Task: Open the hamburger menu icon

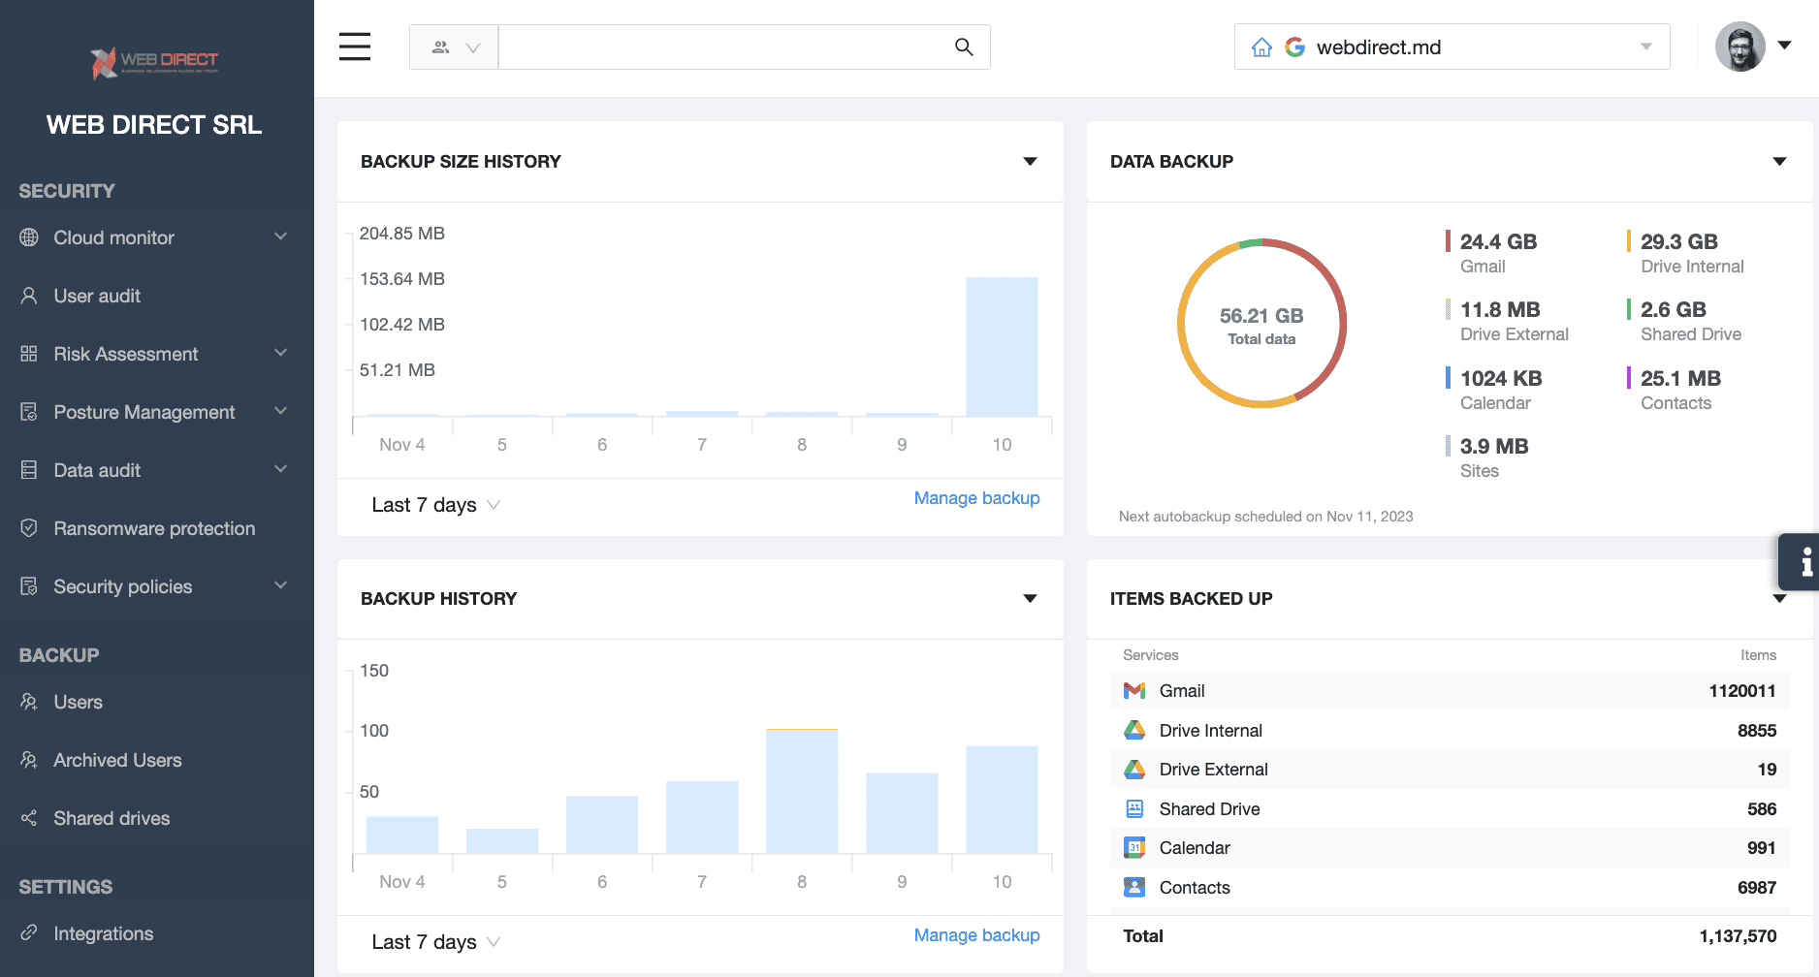Action: pos(355,47)
